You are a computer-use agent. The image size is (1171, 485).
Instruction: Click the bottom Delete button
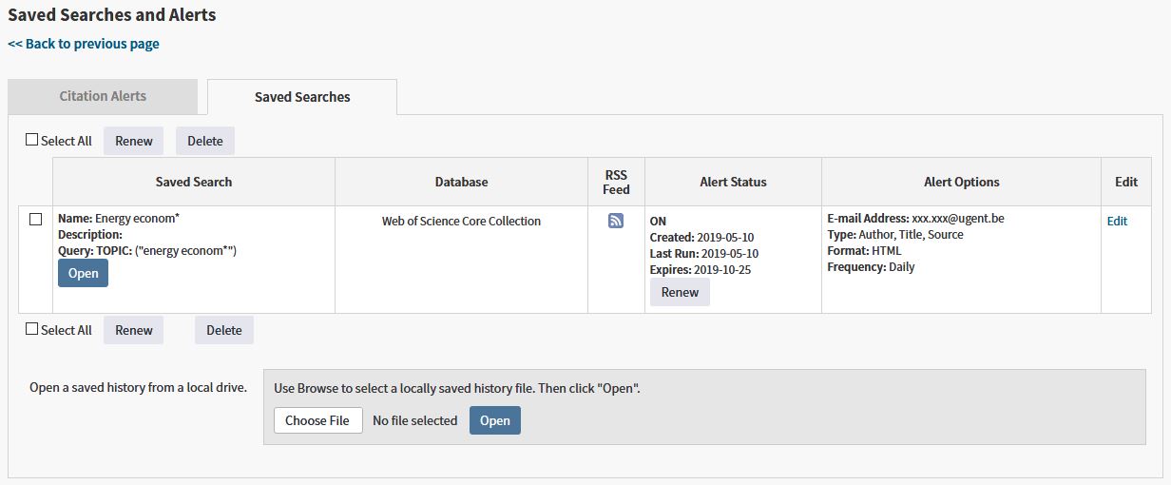(x=224, y=330)
